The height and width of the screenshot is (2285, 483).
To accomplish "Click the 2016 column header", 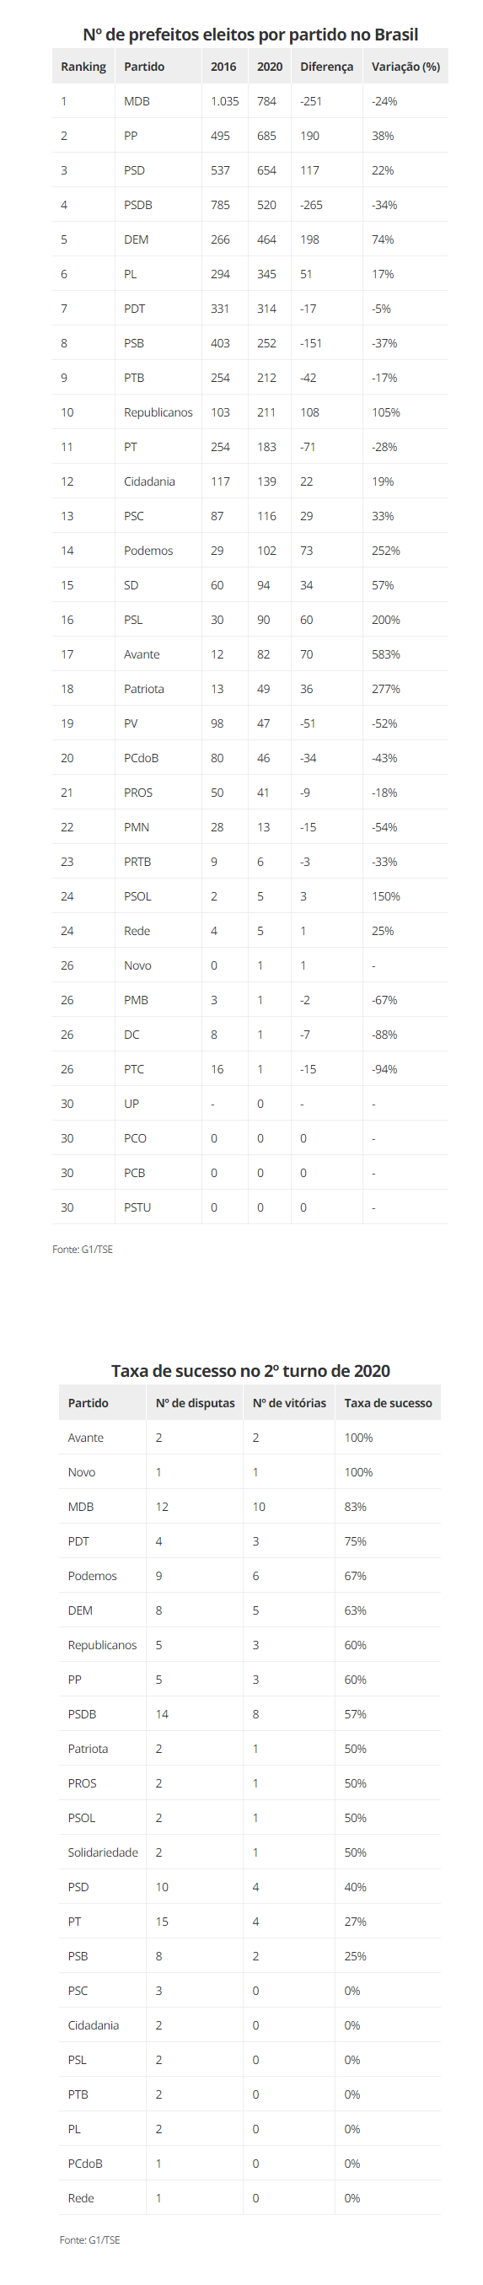I will point(225,67).
